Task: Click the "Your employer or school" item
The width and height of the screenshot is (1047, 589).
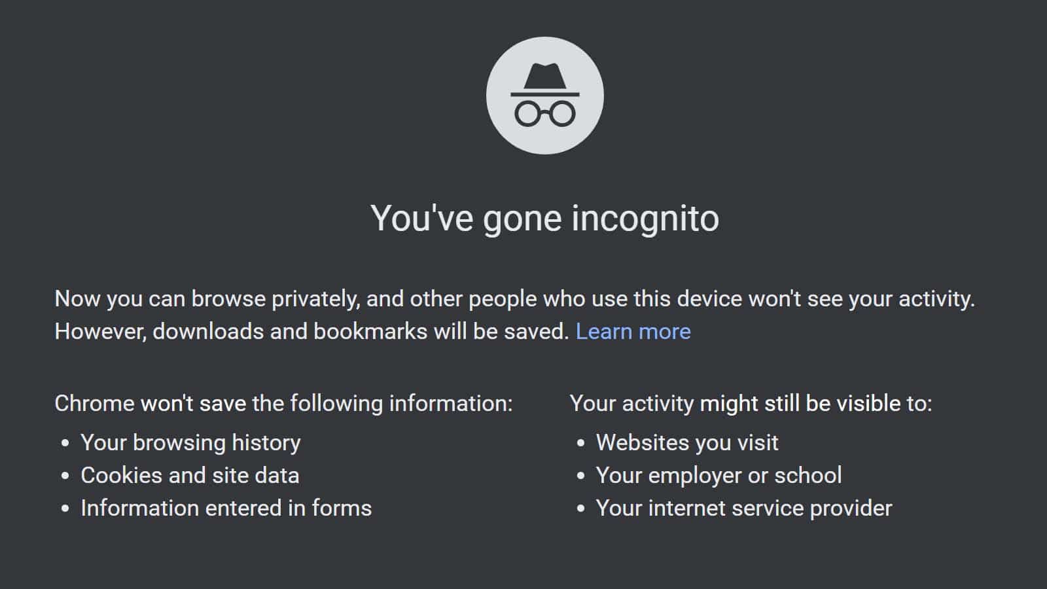Action: point(719,475)
